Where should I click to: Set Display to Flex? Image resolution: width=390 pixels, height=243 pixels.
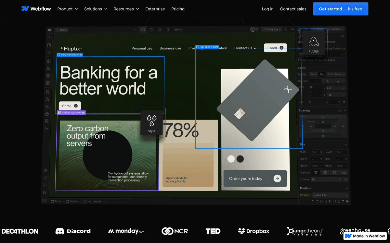pos(322,74)
